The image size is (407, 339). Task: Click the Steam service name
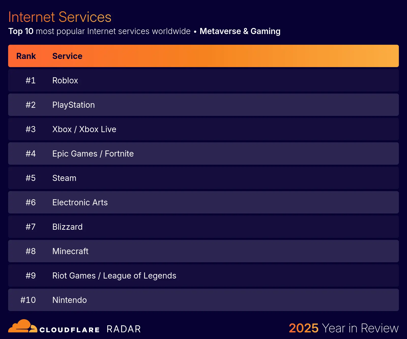[x=64, y=178]
